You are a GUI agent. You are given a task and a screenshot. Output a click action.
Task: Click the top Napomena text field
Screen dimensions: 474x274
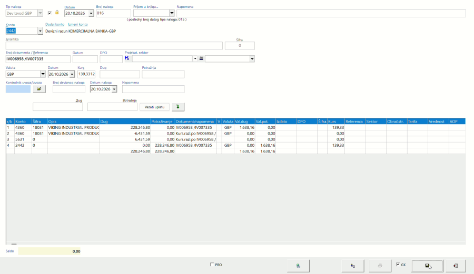(321, 13)
